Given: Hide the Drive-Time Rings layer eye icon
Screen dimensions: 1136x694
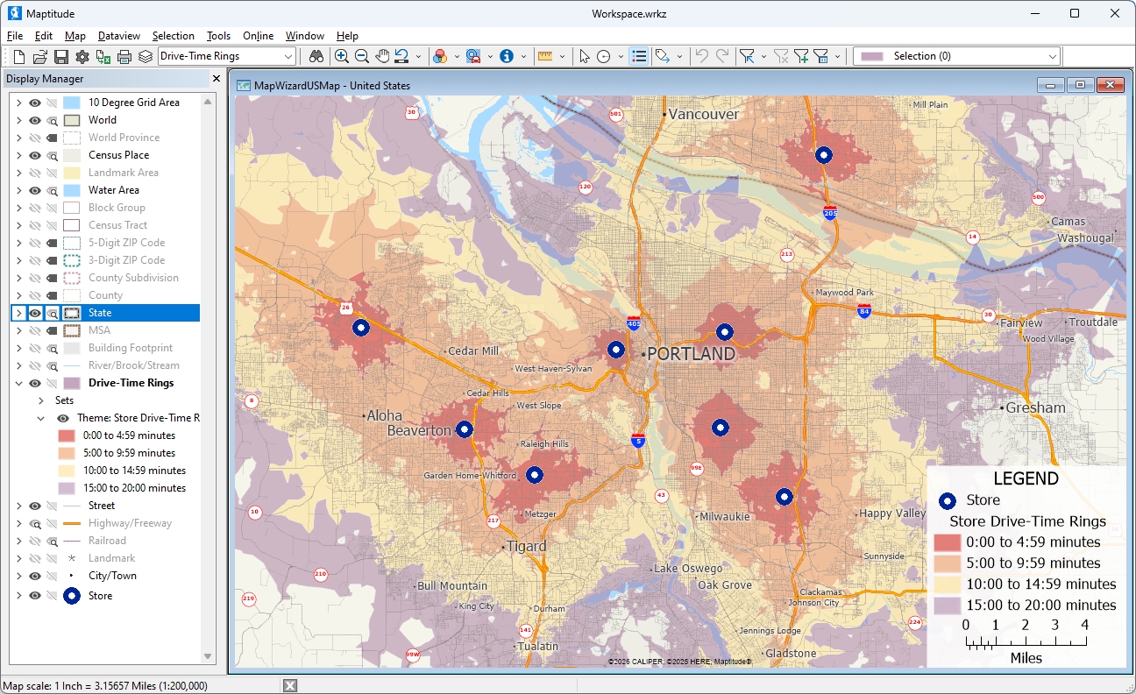Looking at the screenshot, I should pyautogui.click(x=35, y=383).
